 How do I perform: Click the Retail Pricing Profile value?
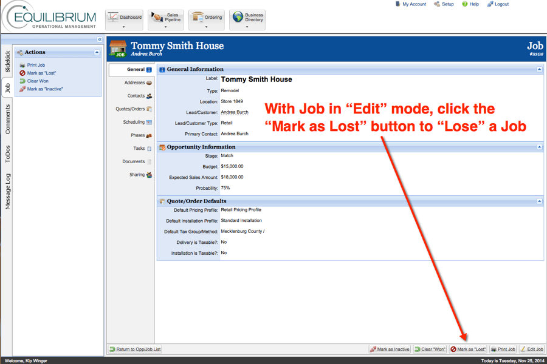tap(241, 210)
